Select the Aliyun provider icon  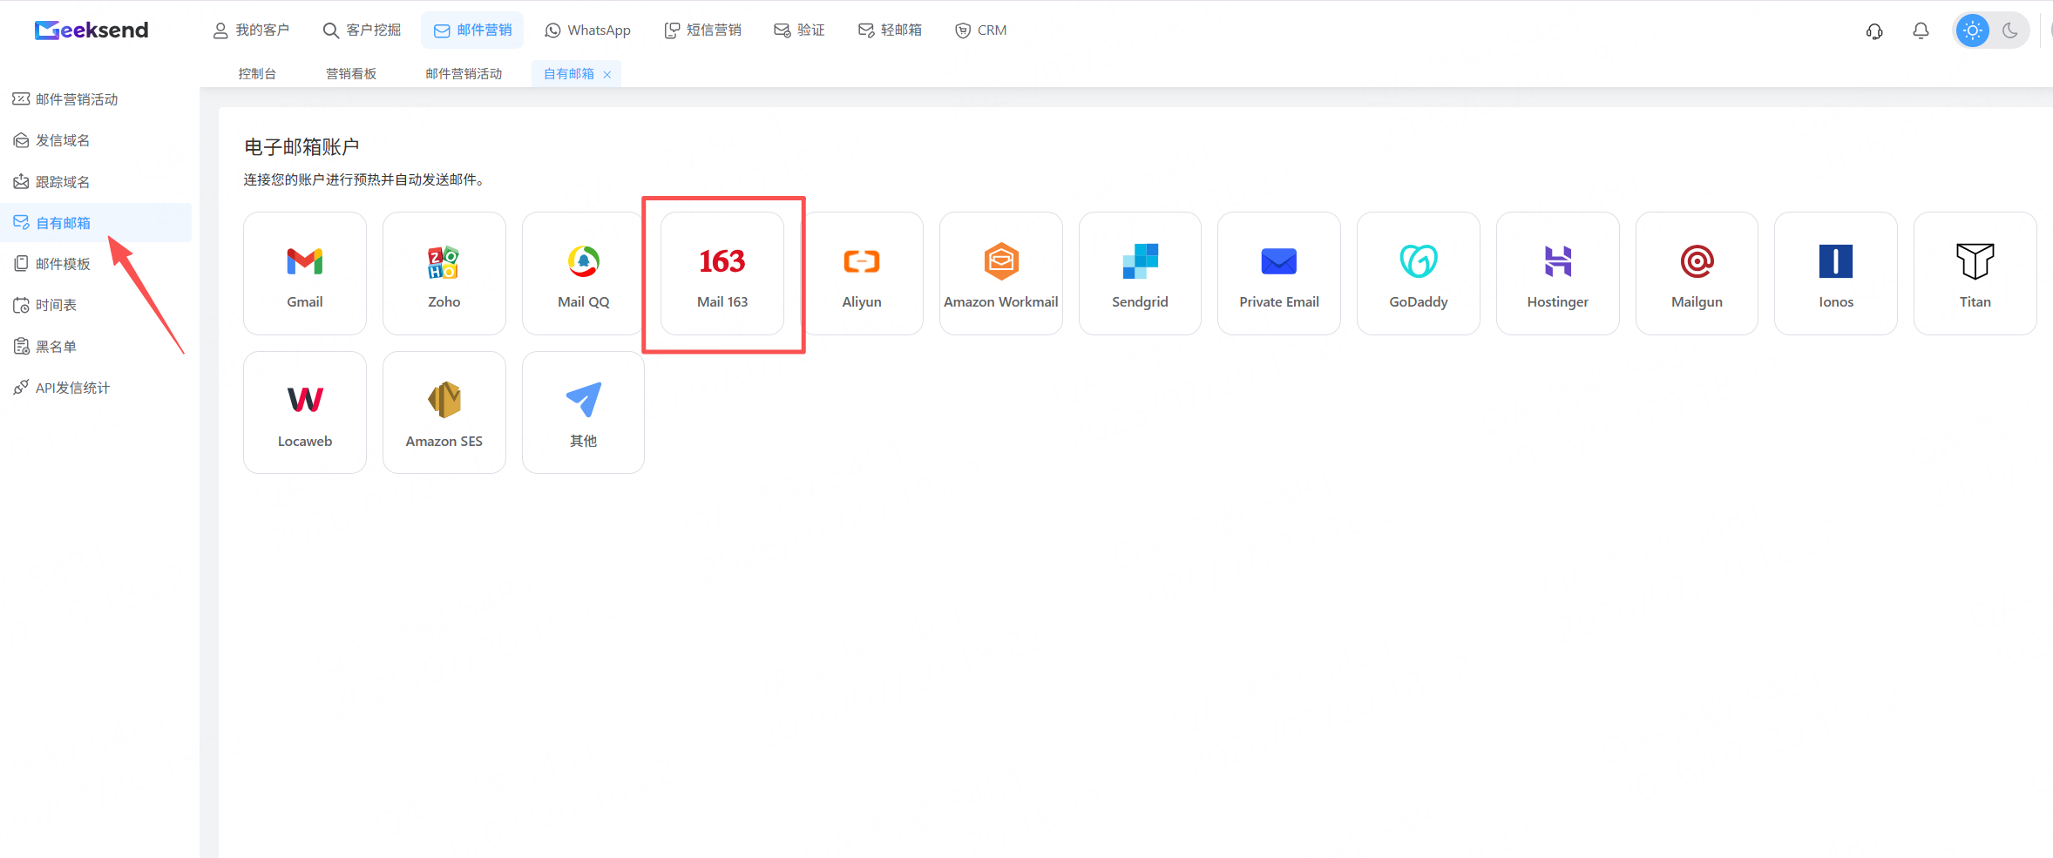click(x=862, y=261)
